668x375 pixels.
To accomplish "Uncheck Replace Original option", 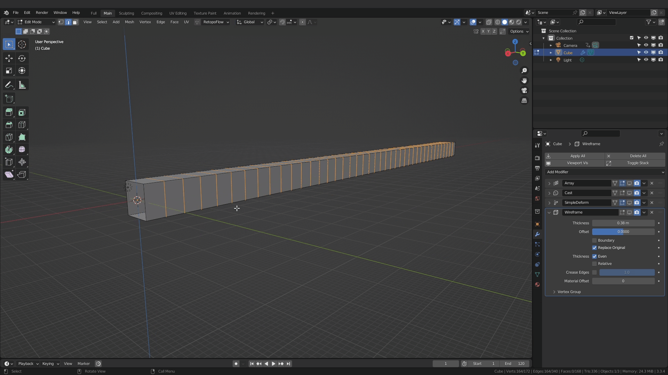I will (594, 248).
